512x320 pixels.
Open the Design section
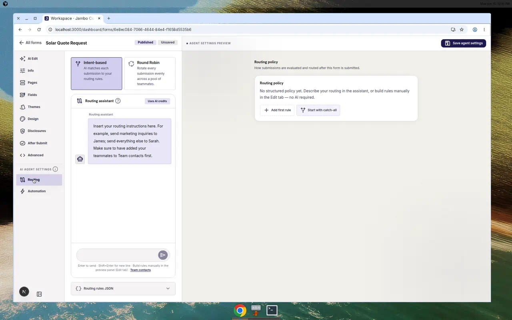(x=39, y=119)
